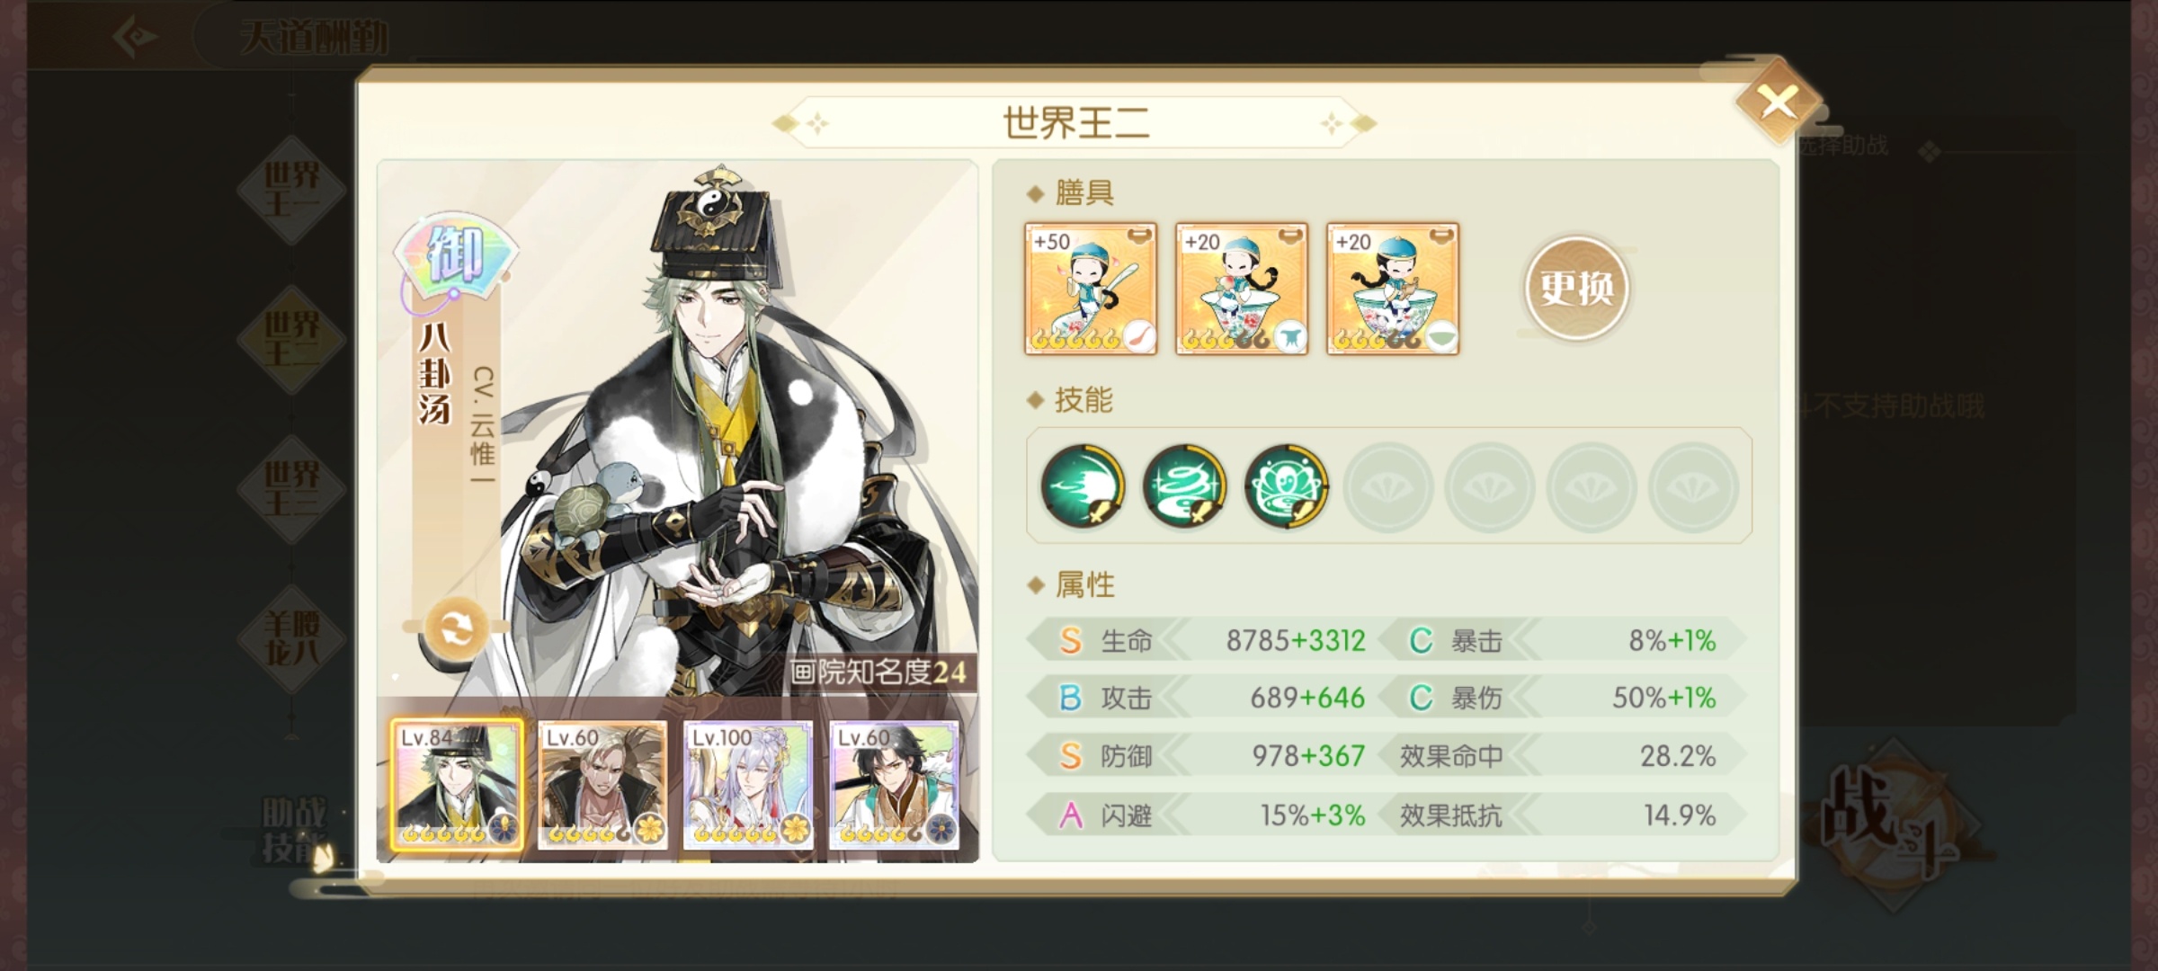Select the +20 goblet utensil card

coord(1242,289)
